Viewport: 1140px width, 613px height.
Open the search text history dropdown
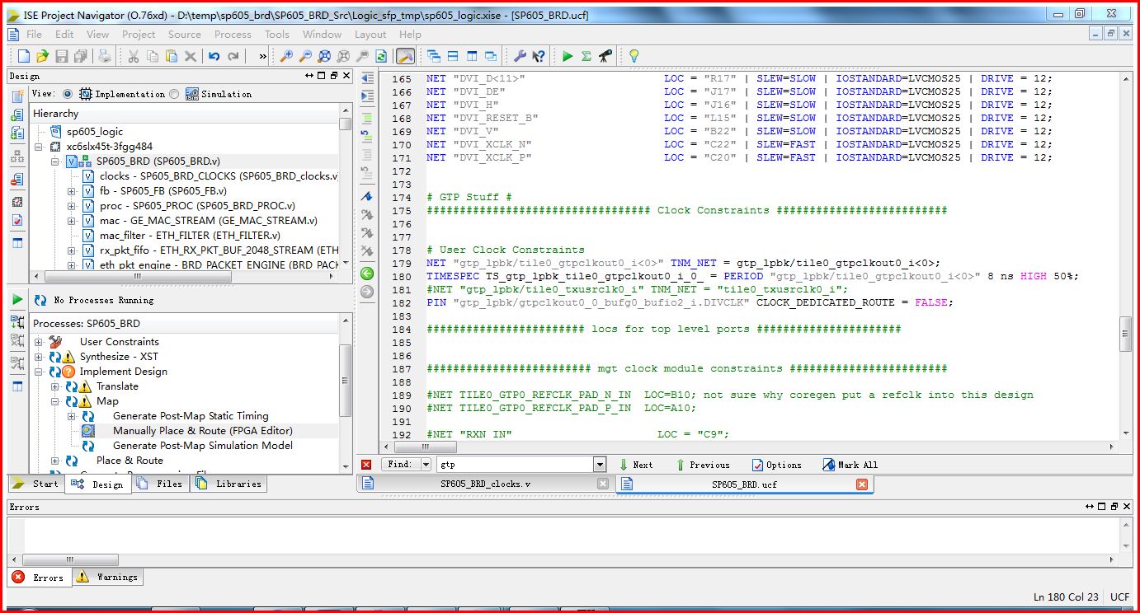point(600,465)
